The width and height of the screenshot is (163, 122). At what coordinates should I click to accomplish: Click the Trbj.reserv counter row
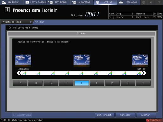click(121, 17)
